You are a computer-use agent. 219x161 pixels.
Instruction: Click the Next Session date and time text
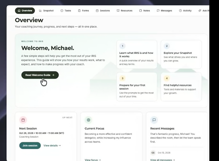point(41,133)
